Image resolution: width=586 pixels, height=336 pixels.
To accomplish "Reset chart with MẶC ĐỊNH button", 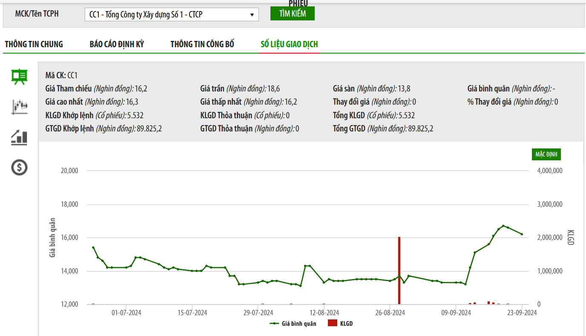I will (x=546, y=154).
